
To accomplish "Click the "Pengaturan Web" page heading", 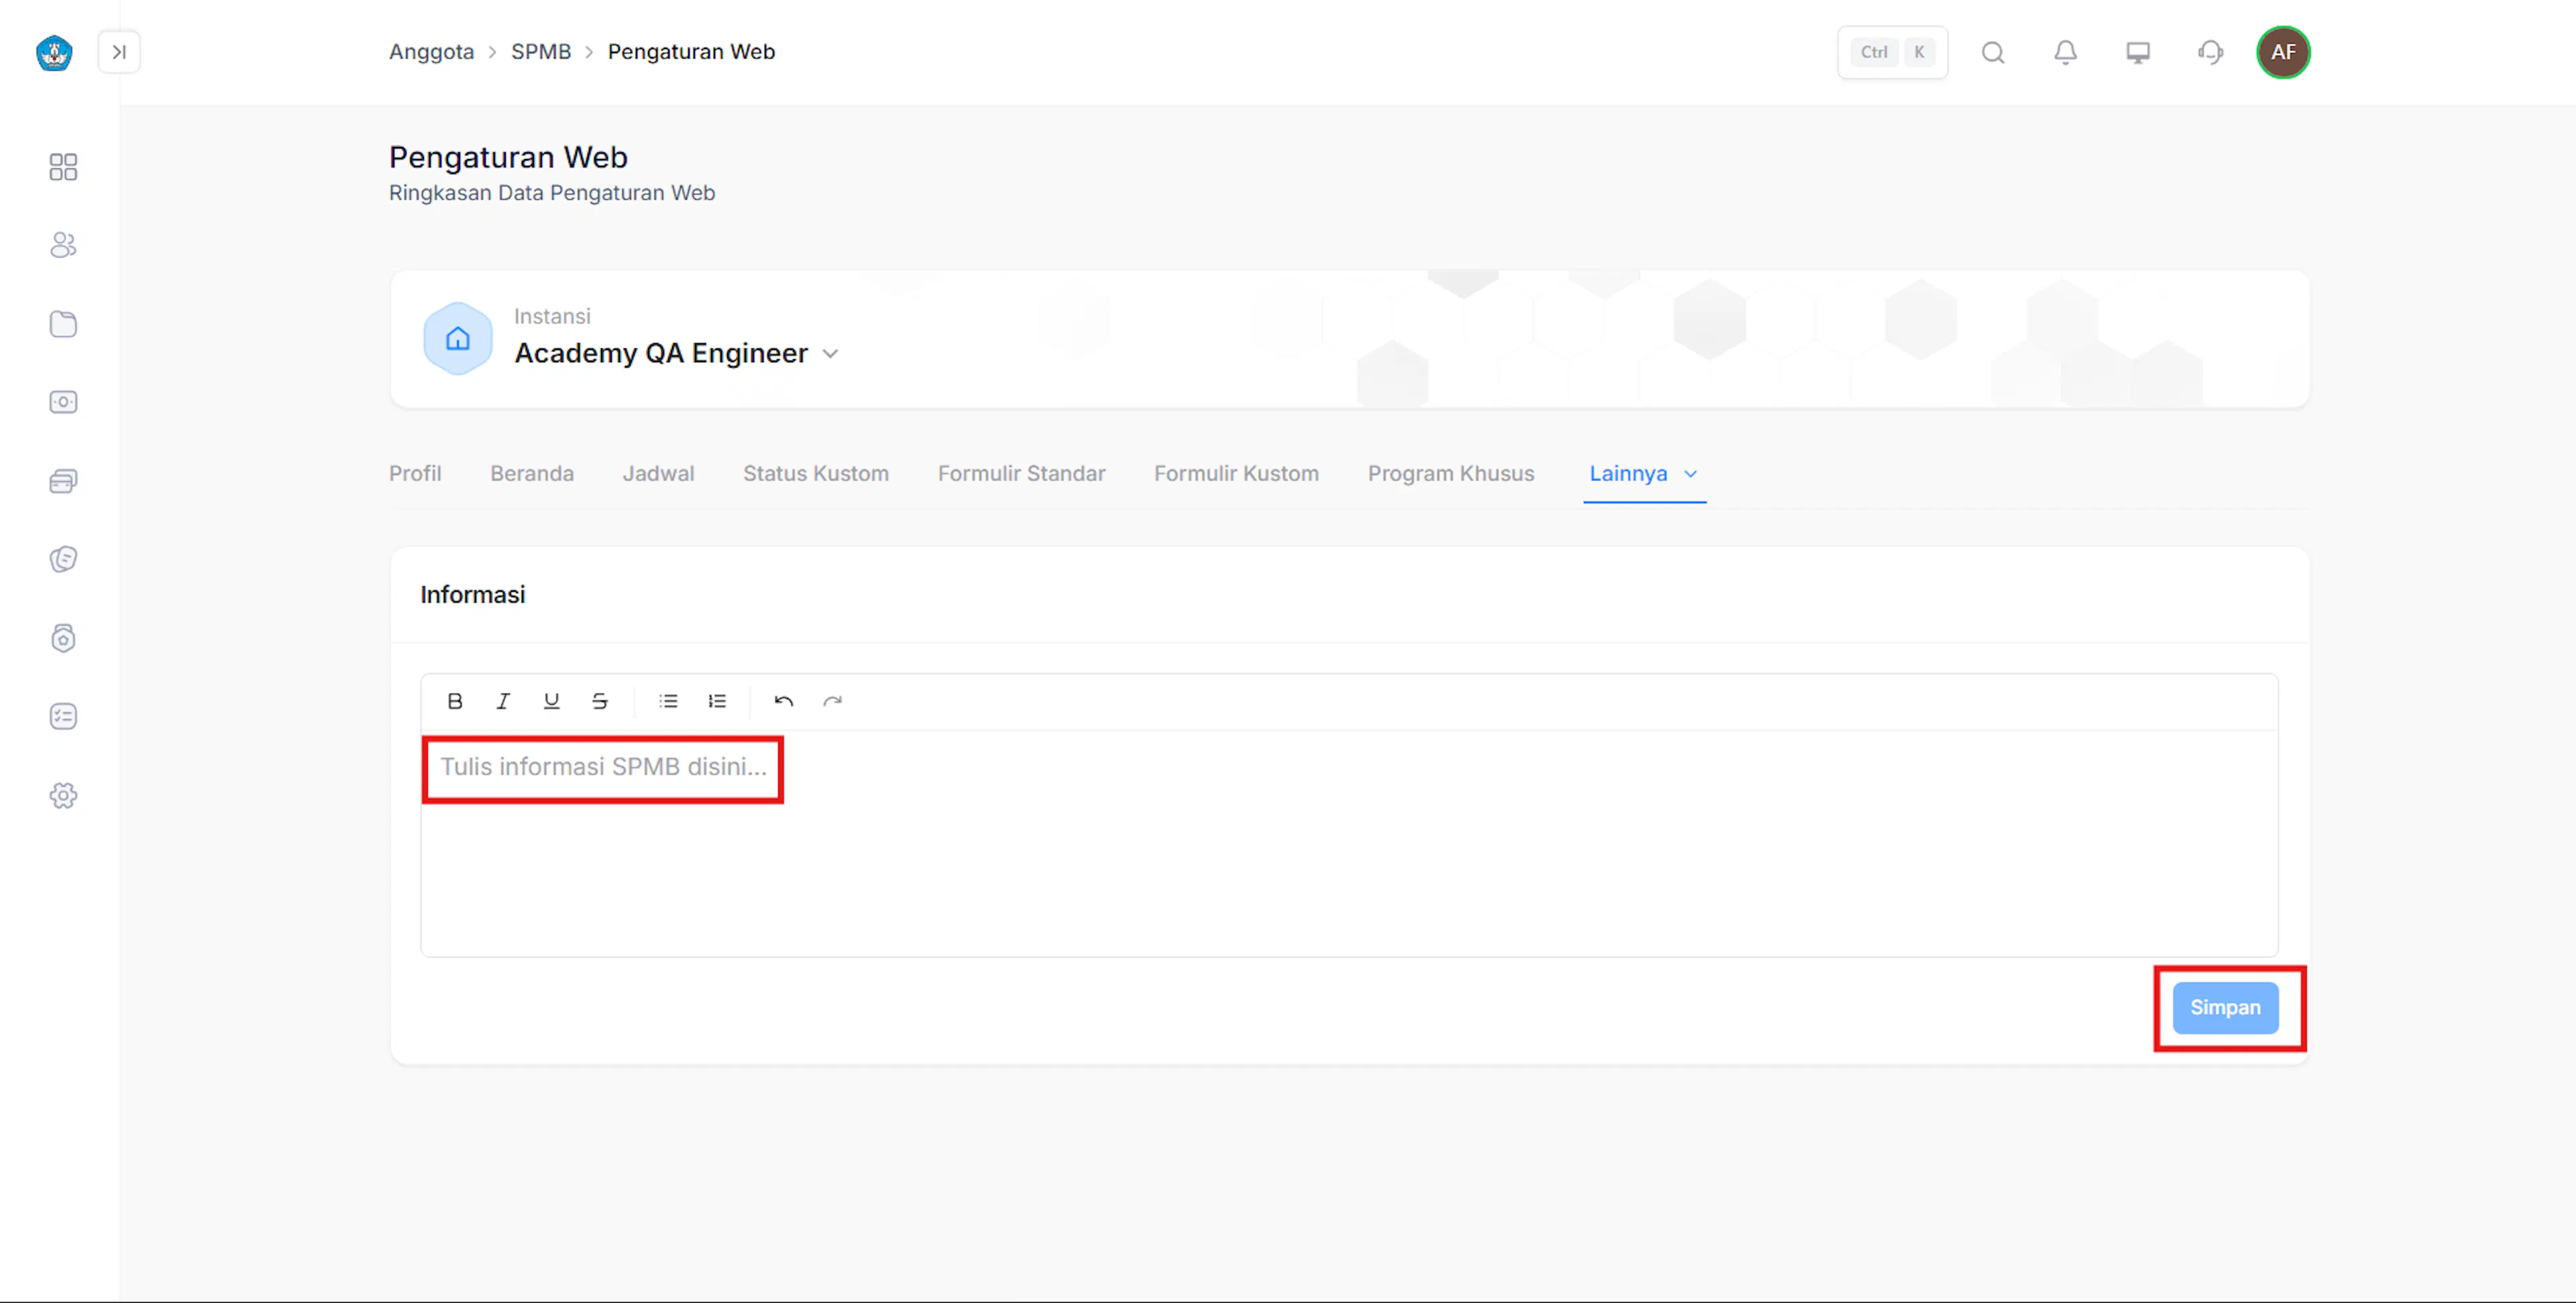I will click(x=508, y=157).
